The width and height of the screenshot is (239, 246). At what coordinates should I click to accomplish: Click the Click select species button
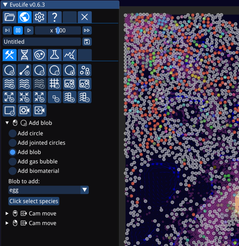(34, 201)
